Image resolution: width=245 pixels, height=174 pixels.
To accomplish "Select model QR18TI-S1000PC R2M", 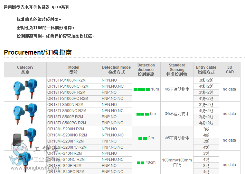I will (68, 99).
